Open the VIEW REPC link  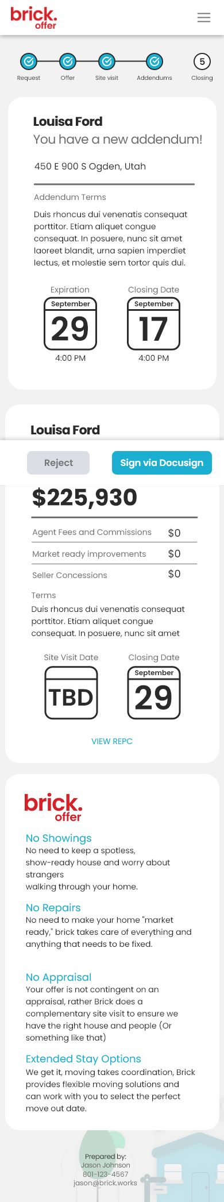112,741
